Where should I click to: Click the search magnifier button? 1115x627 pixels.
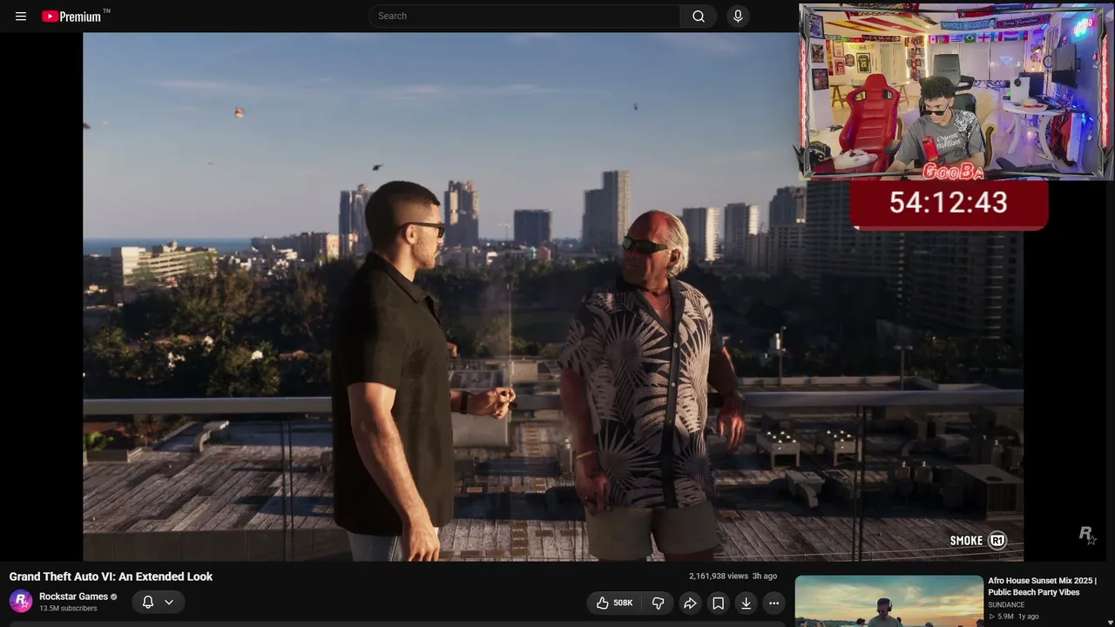[x=699, y=16]
